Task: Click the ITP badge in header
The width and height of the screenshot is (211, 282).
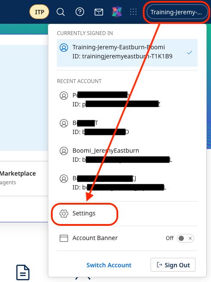Action: pos(39,12)
